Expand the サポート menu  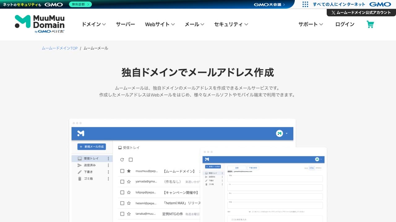tap(311, 24)
